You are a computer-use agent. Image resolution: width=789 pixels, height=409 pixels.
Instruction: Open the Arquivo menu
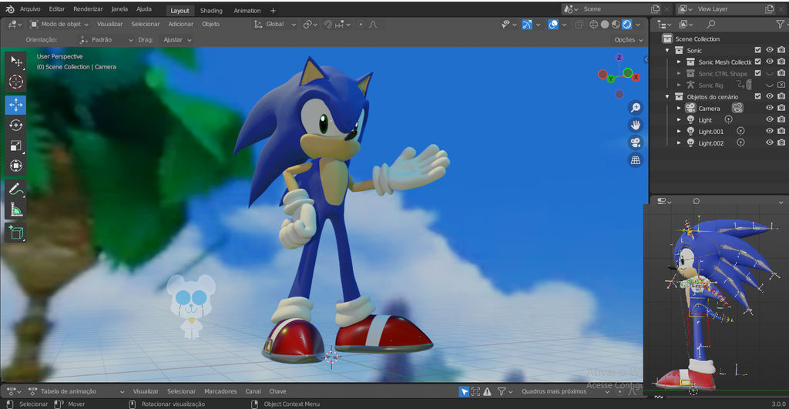click(x=30, y=9)
